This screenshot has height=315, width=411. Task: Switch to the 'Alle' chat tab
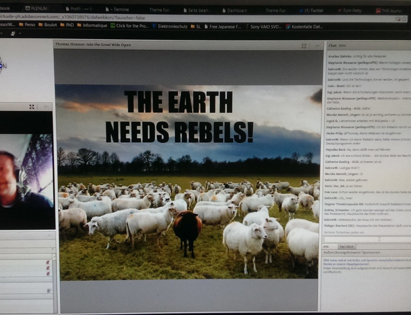[326, 247]
